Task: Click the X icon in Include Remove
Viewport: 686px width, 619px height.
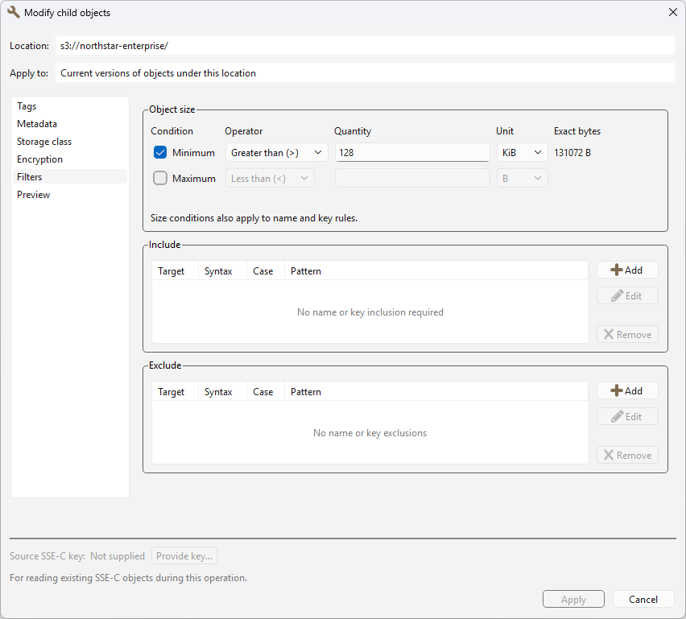Action: tap(609, 335)
